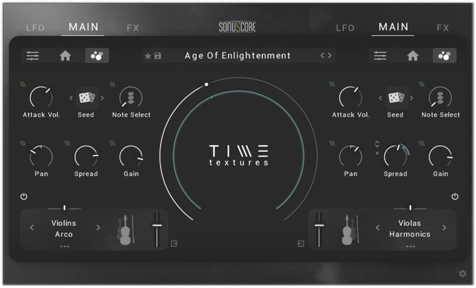
Task: Open the left MAIN tab
Action: [x=84, y=27]
